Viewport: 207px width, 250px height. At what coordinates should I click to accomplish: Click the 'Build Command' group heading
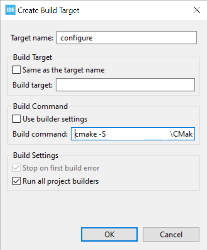[x=40, y=106]
